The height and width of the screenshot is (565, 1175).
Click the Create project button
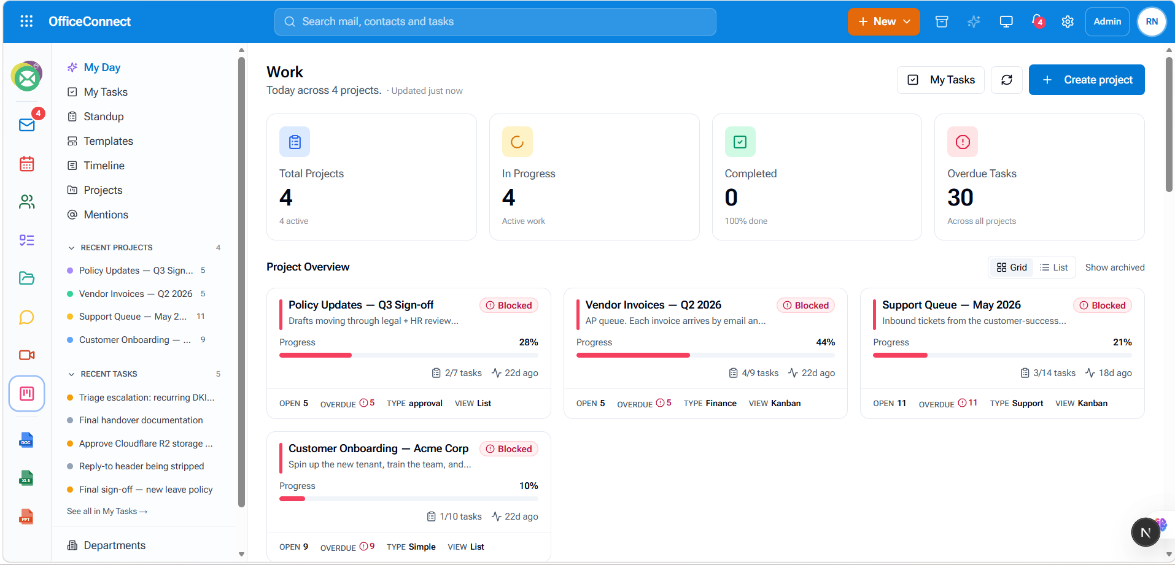point(1087,80)
